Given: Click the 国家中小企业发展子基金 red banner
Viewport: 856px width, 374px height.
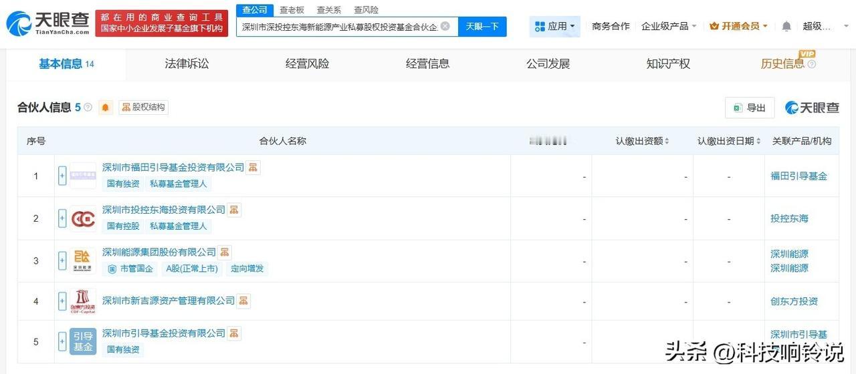Looking at the screenshot, I should coord(162,23).
